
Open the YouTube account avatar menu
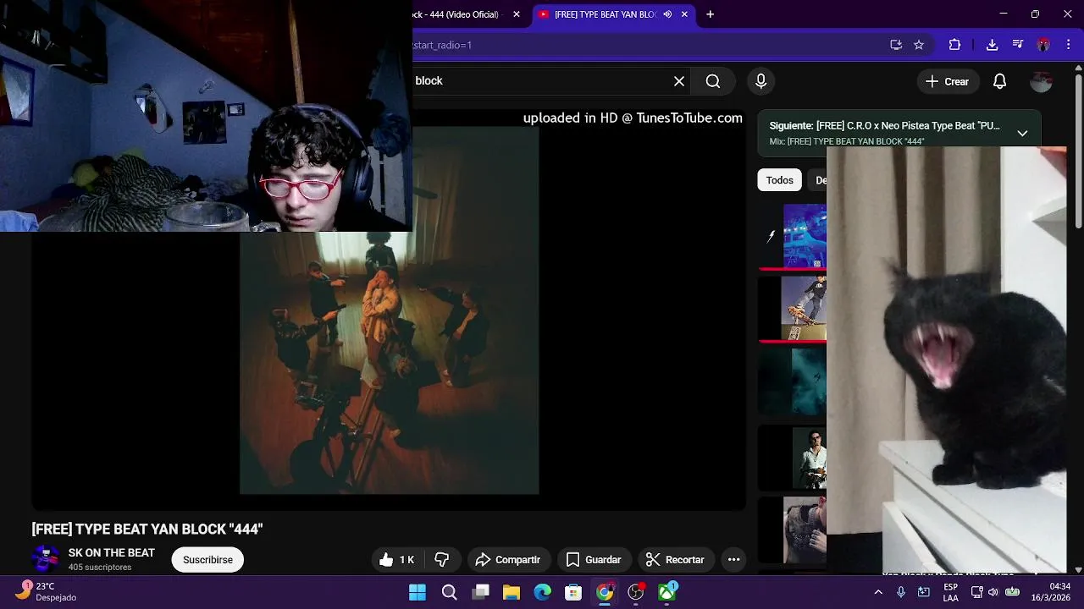click(1041, 81)
